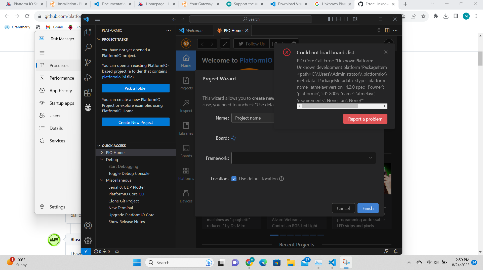Click the PIO Home forward arrow
The image size is (483, 270).
click(212, 44)
